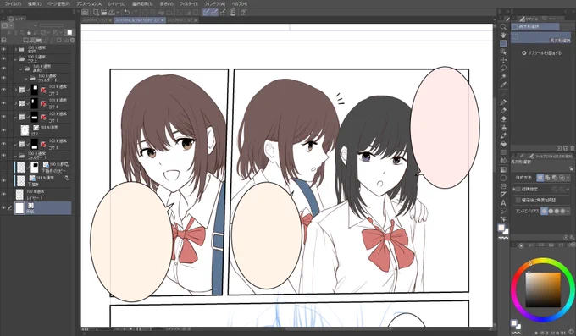Viewport: 576px width, 336px height.
Task: Select the magic wand auto-select tool
Action: coord(503,77)
